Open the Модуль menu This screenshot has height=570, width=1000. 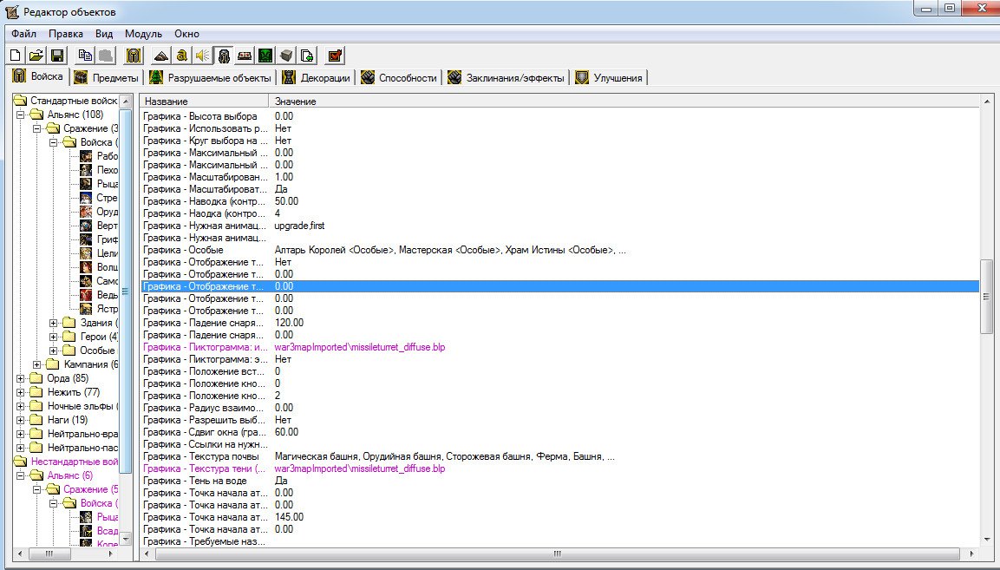[143, 34]
